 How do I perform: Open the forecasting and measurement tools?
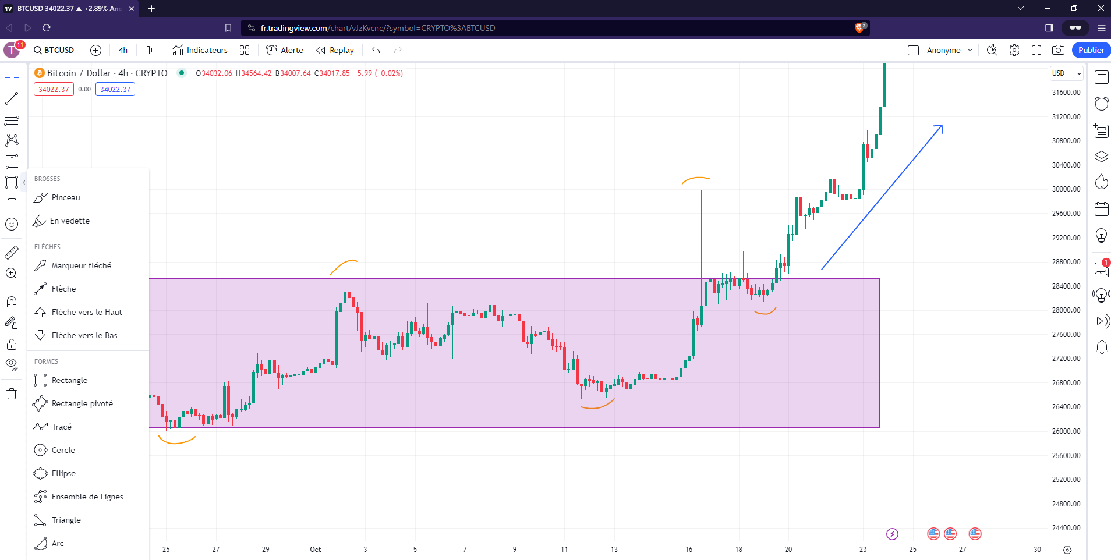click(x=12, y=161)
